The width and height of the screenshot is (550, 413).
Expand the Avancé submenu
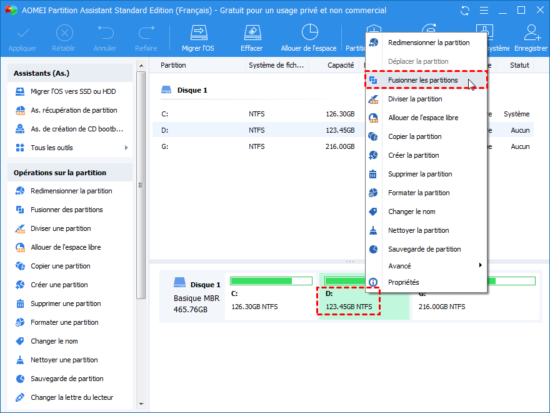coord(426,266)
